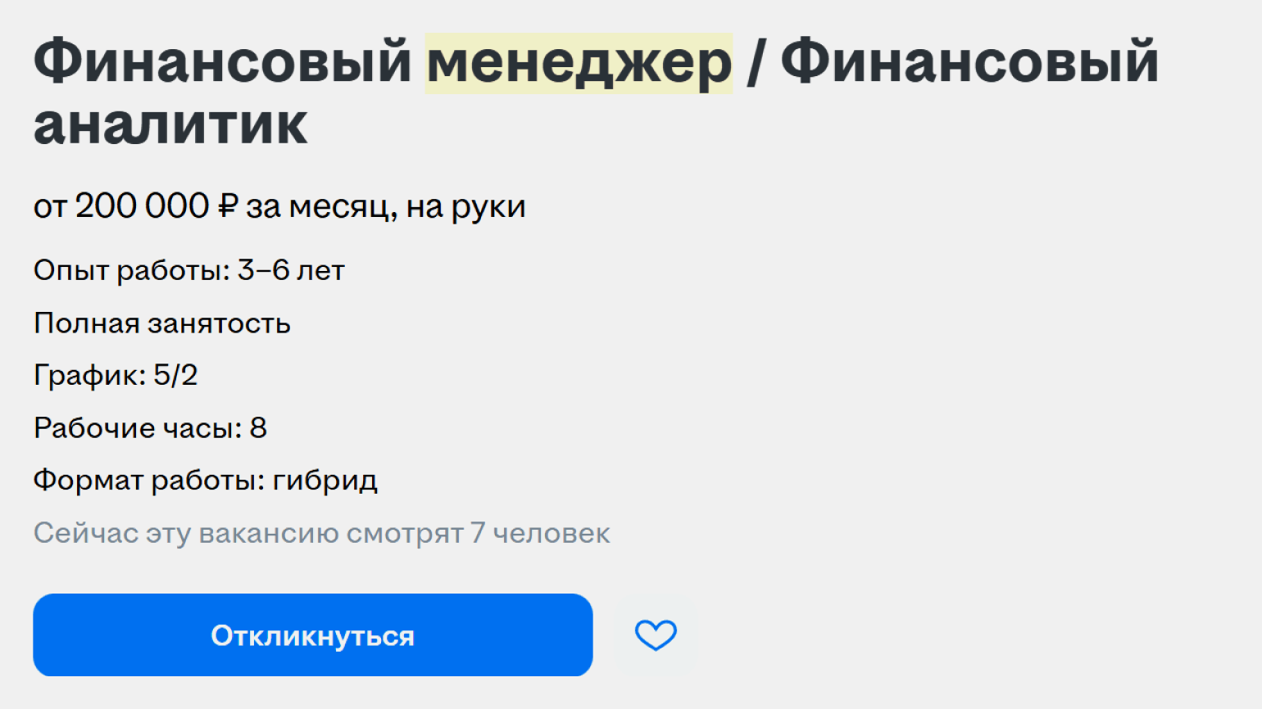Click the 'Сейчас эту вакансию смотрят' text
Screen dimensions: 1262x709
248,534
